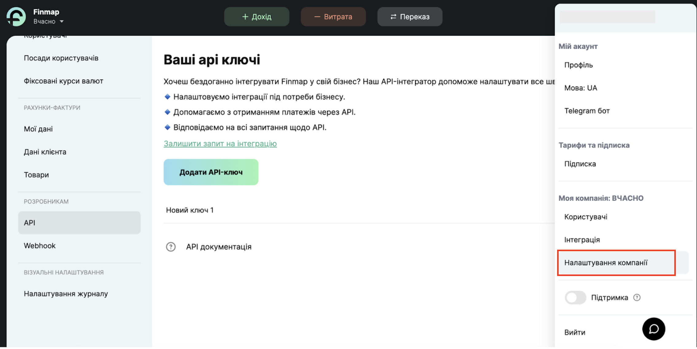Toggle the Підтримка switch

click(x=575, y=297)
